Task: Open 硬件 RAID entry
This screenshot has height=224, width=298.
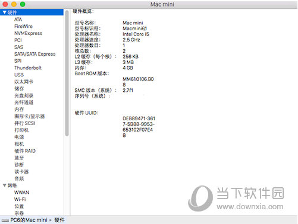Action: 25,151
